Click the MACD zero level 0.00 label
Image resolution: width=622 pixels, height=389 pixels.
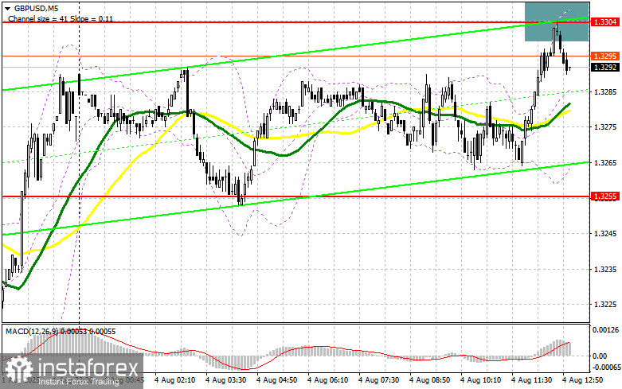(600, 356)
